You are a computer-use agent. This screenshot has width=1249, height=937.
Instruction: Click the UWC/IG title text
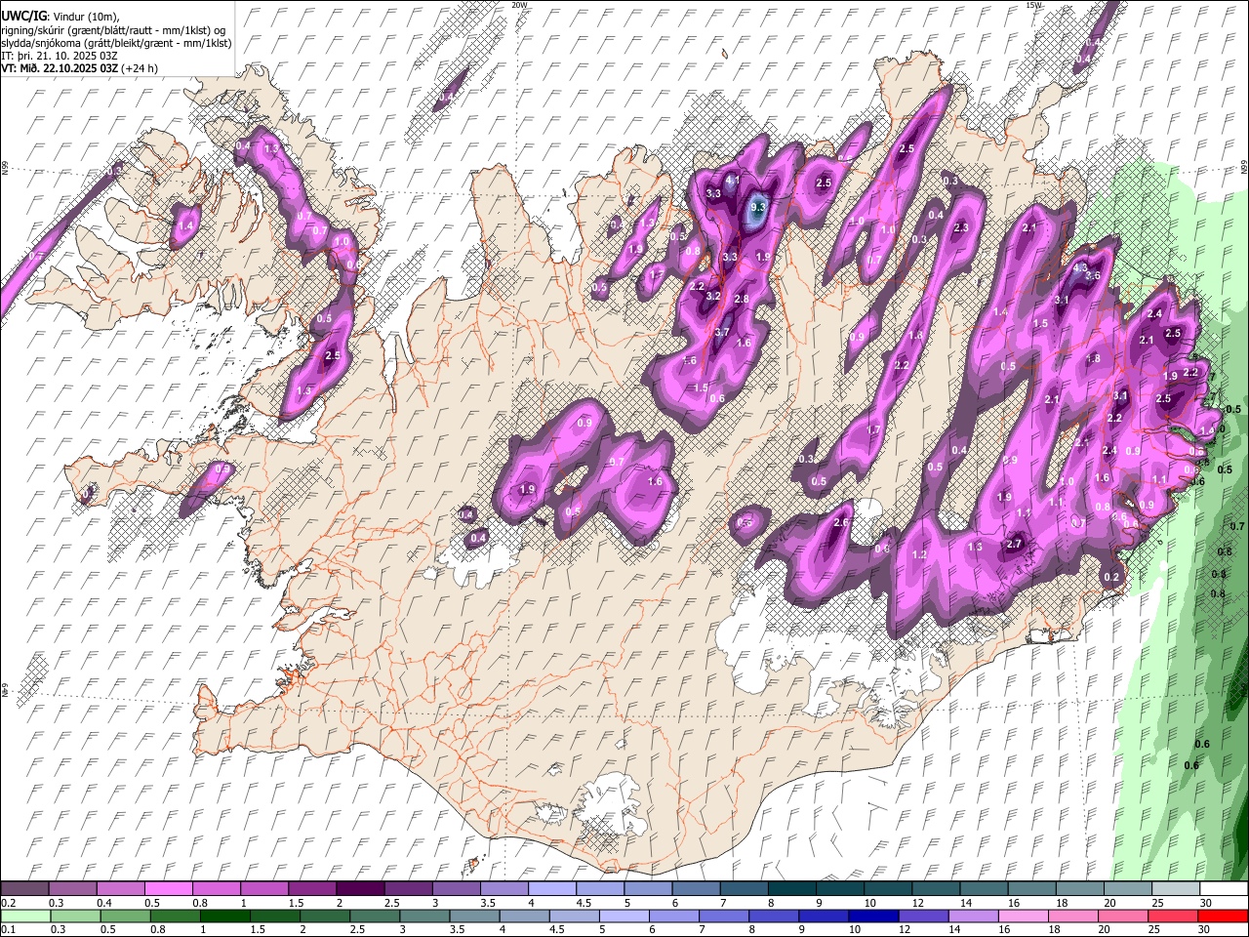click(23, 17)
